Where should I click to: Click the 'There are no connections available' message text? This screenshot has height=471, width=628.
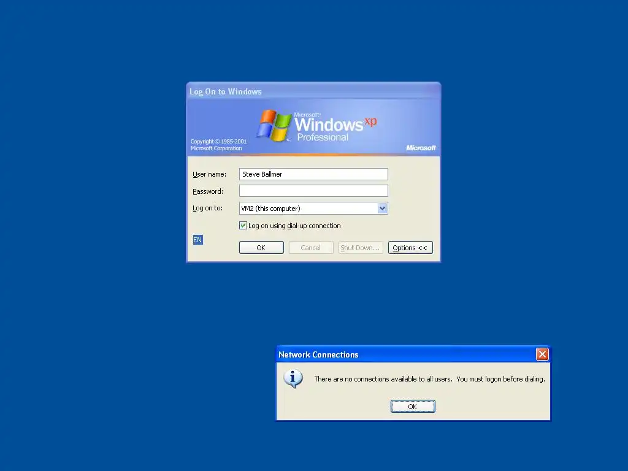(x=429, y=379)
